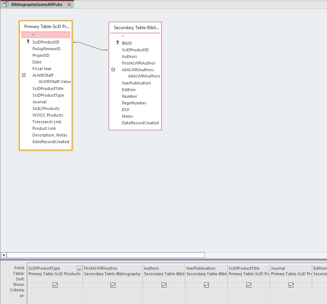Click the Edition Field cell in grid

tap(320, 268)
